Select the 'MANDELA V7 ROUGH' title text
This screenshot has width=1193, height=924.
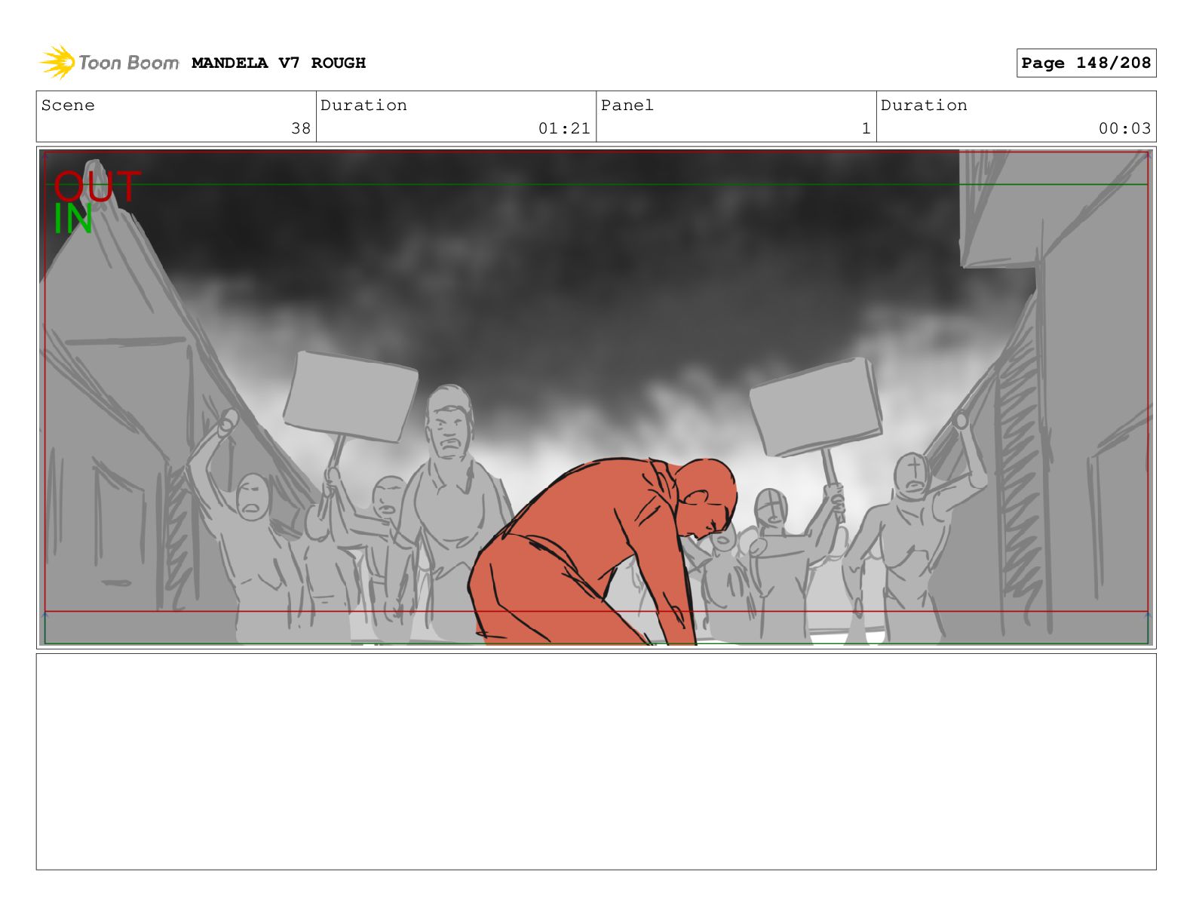(278, 63)
